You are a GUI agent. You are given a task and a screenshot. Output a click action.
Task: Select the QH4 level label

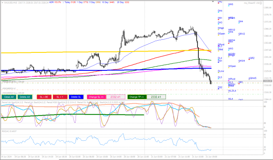(241, 21)
